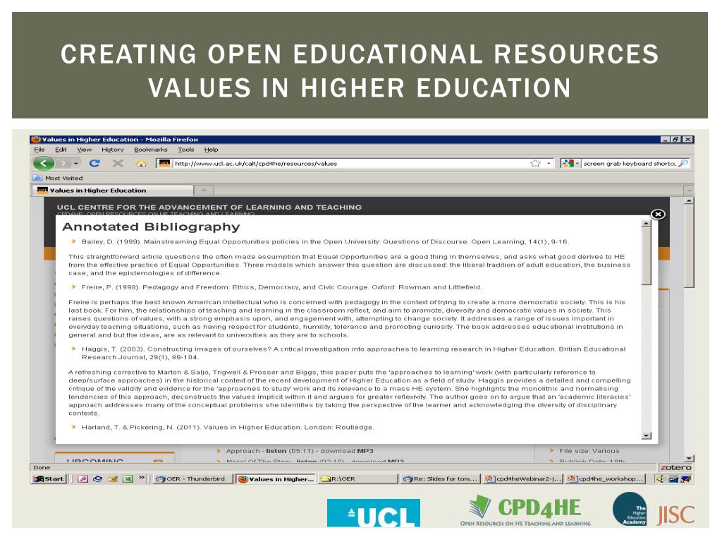Open the Google search engine selector

coord(570,163)
